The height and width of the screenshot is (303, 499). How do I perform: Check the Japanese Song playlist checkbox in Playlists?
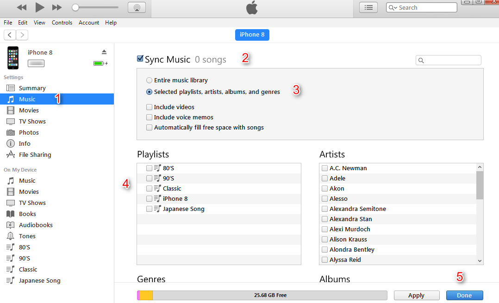coord(149,209)
